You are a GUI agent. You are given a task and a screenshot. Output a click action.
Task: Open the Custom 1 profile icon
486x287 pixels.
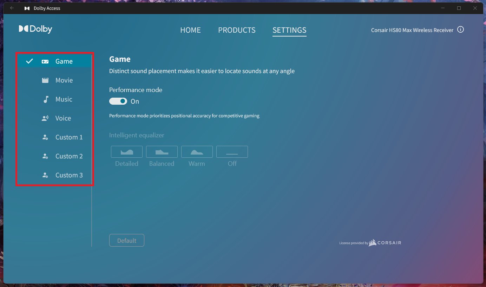[45, 137]
